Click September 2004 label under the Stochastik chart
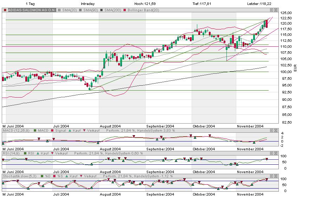This screenshot has height=211, width=314. [x=160, y=194]
